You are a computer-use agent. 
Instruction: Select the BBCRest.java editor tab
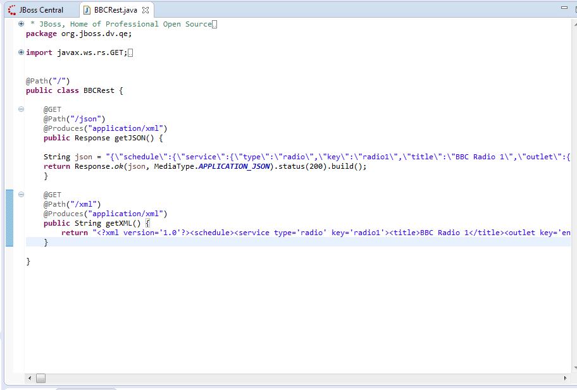tap(116, 10)
